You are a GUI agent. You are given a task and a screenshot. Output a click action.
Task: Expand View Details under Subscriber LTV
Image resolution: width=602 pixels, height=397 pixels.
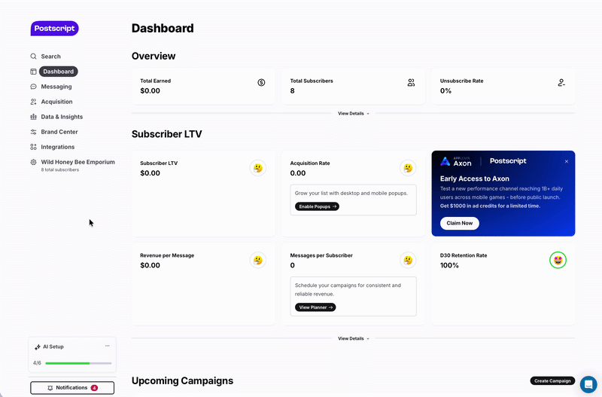pyautogui.click(x=353, y=338)
